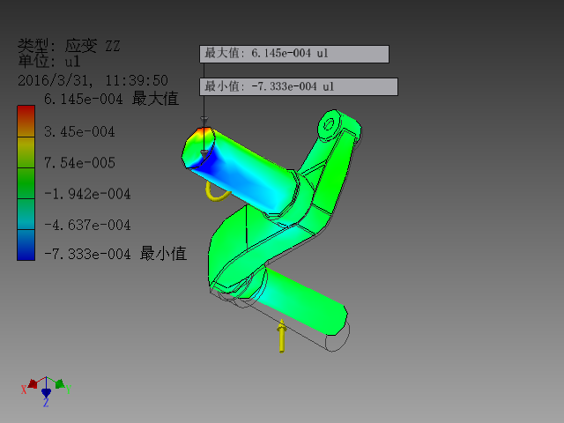The image size is (564, 423).
Task: Click the result type text 应变 ZZ
Action: point(93,46)
